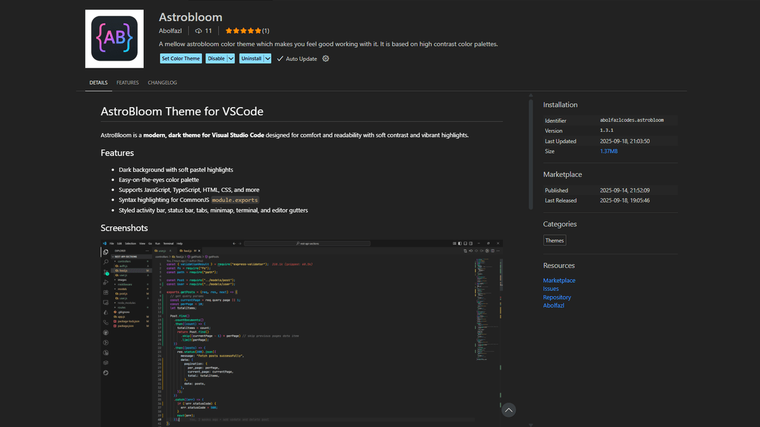
Task: Click the Uninstall button
Action: coord(251,59)
